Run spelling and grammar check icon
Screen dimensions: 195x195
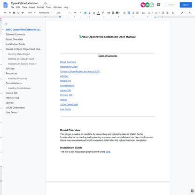pyautogui.click(x=18, y=13)
